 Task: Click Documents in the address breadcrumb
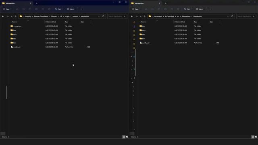158,16
